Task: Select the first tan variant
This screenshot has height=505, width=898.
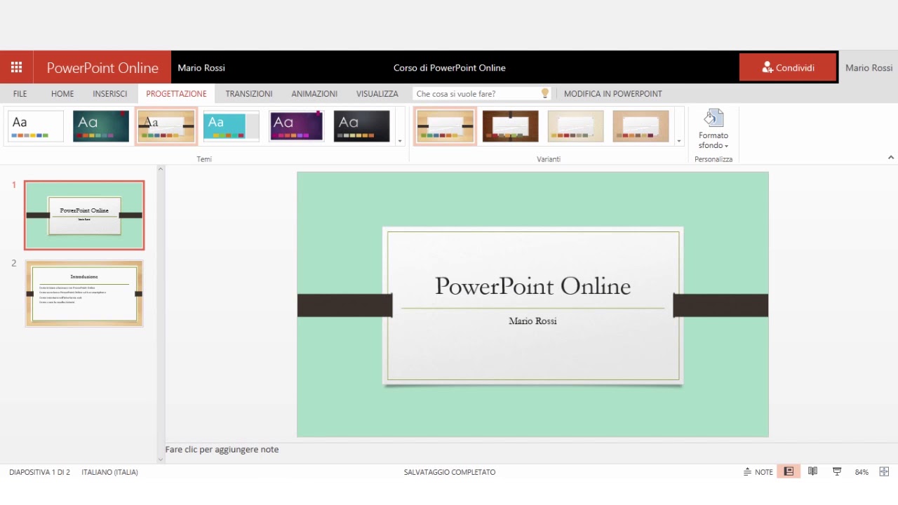Action: click(445, 126)
